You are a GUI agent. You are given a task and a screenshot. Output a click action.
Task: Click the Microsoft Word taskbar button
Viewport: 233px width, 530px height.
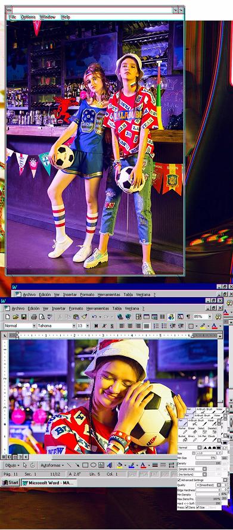49,483
